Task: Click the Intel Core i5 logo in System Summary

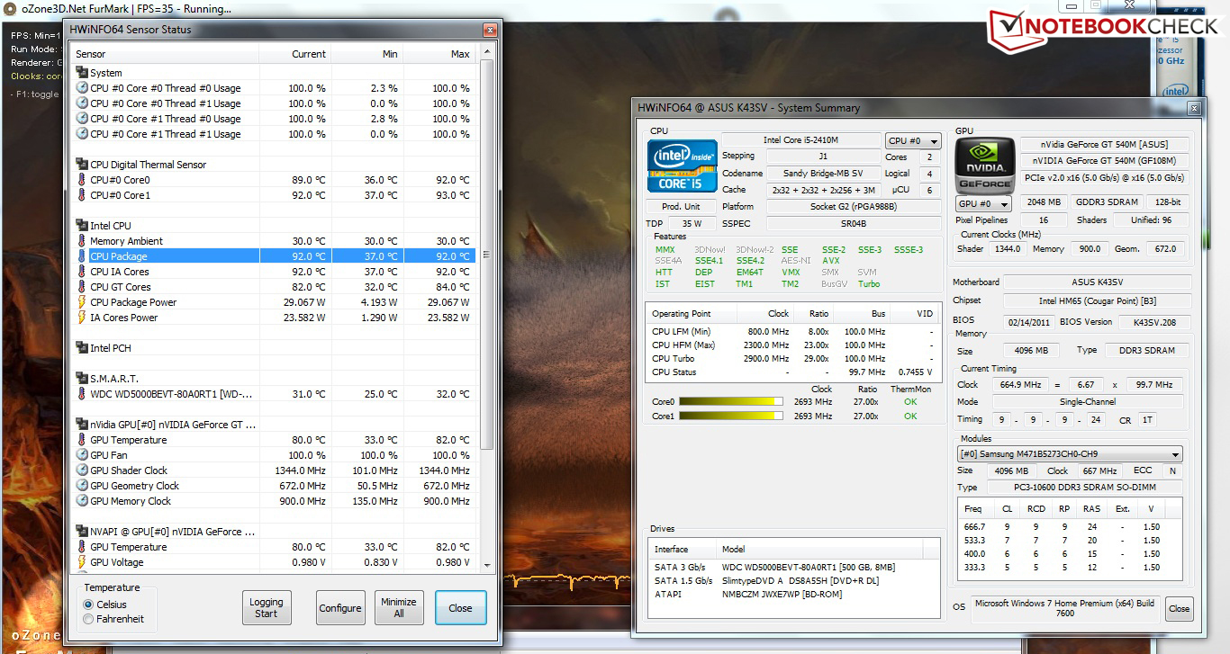Action: tap(683, 166)
